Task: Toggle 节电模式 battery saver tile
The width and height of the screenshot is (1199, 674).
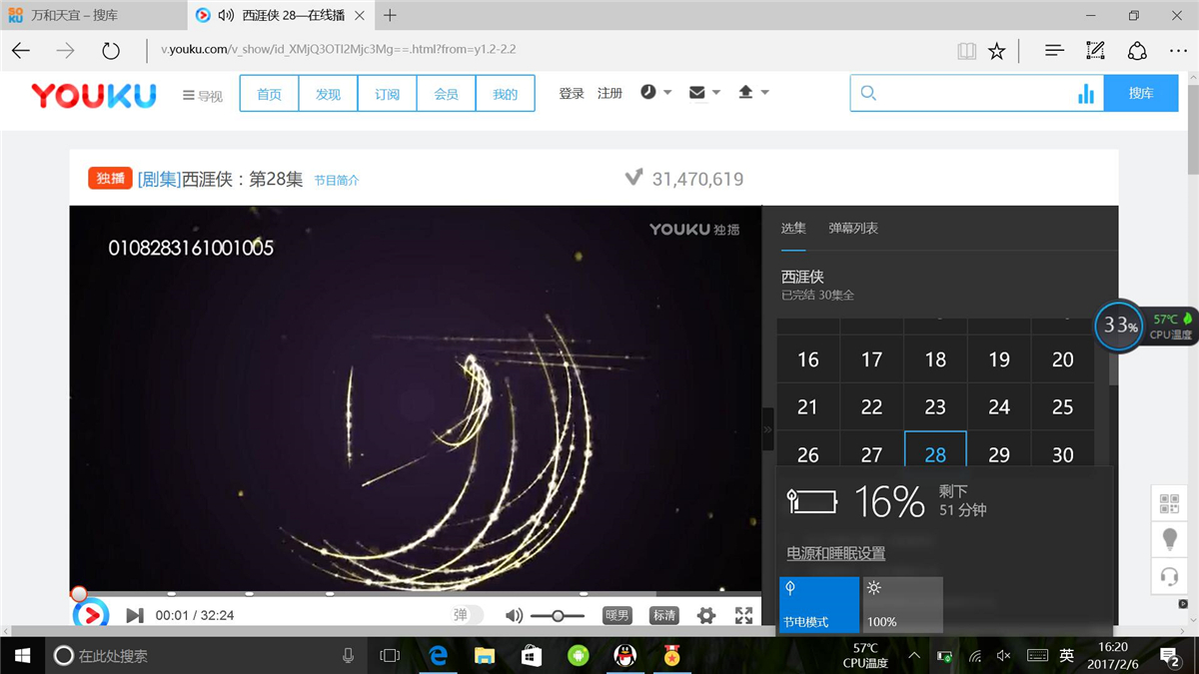Action: 818,604
